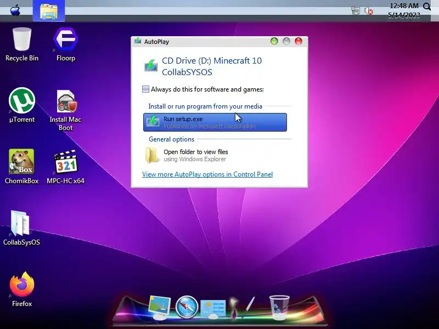
Task: Open the weather widget dock icon
Action: [x=213, y=309]
